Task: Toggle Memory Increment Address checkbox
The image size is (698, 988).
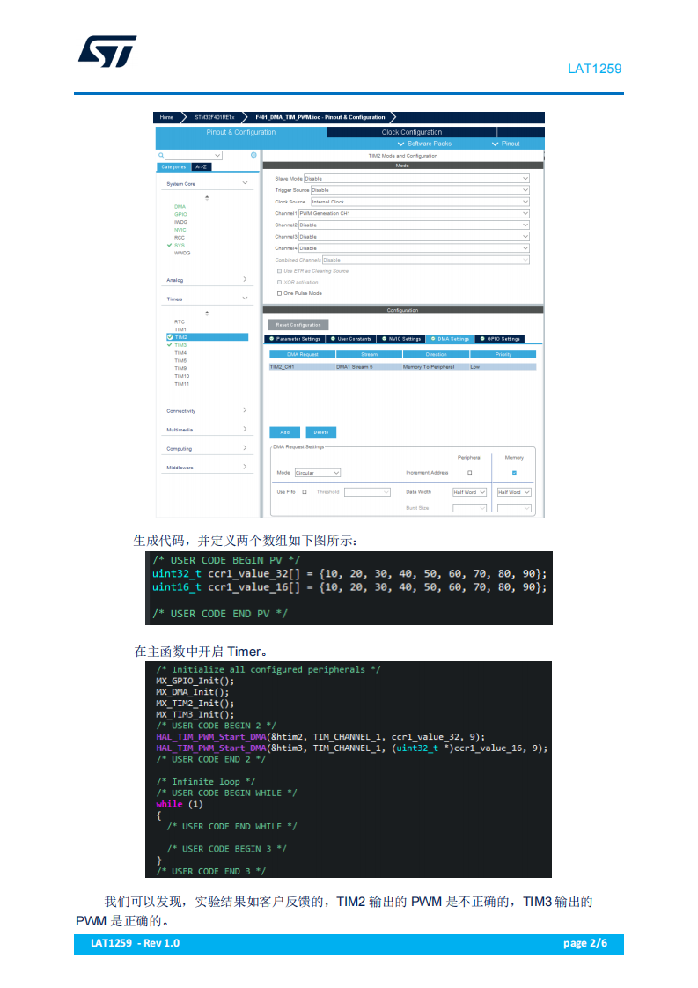Action: coord(515,473)
